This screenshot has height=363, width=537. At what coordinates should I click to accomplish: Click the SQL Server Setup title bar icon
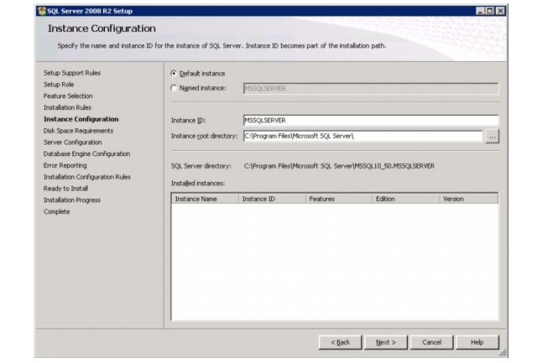(42, 11)
